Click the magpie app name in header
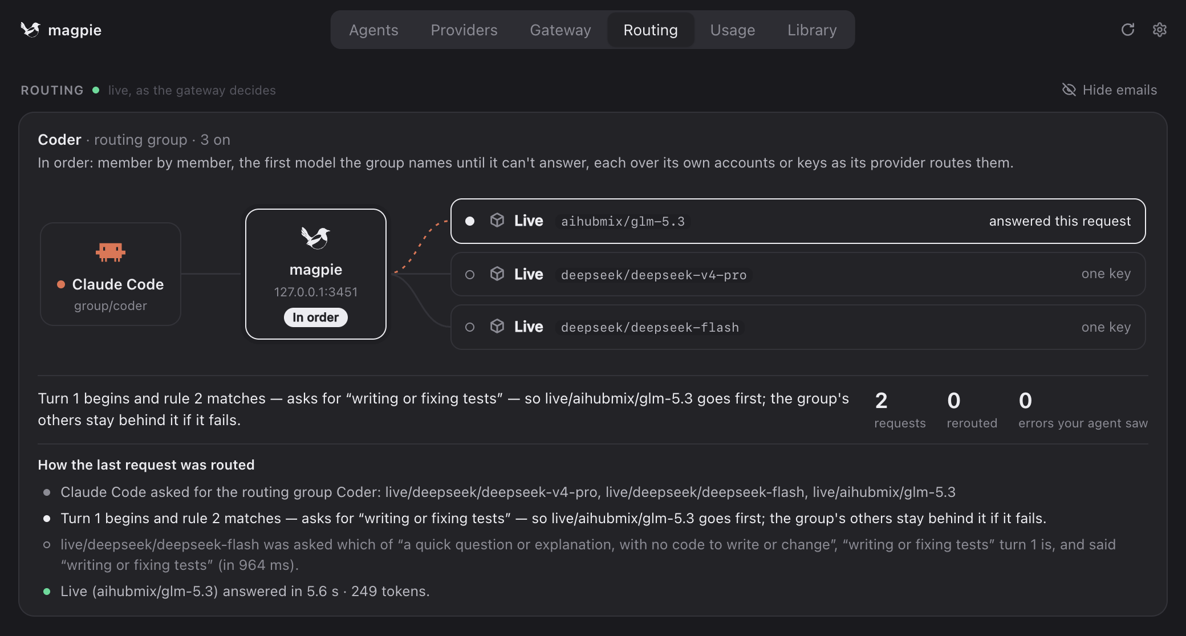Screen dimensions: 1186x636 coord(75,30)
